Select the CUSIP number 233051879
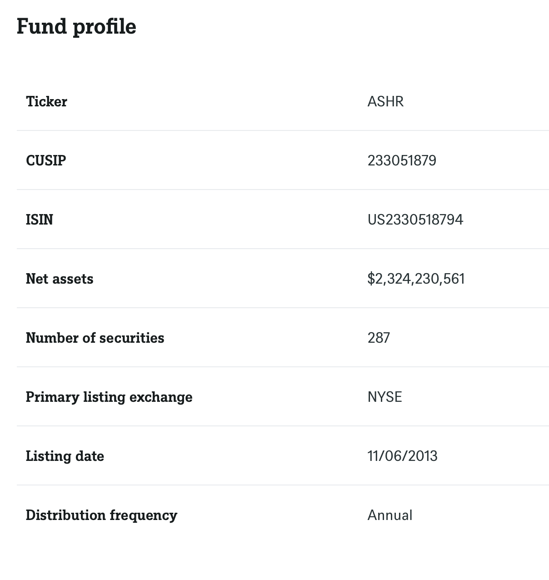The height and width of the screenshot is (580, 549). tap(402, 160)
